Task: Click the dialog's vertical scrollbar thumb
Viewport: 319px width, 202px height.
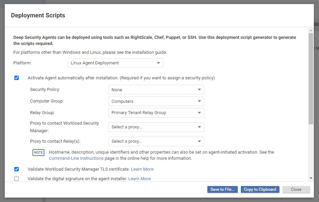Action: coord(311,79)
